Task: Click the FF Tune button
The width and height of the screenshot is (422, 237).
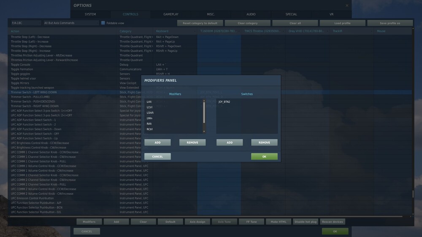Action: point(252,222)
